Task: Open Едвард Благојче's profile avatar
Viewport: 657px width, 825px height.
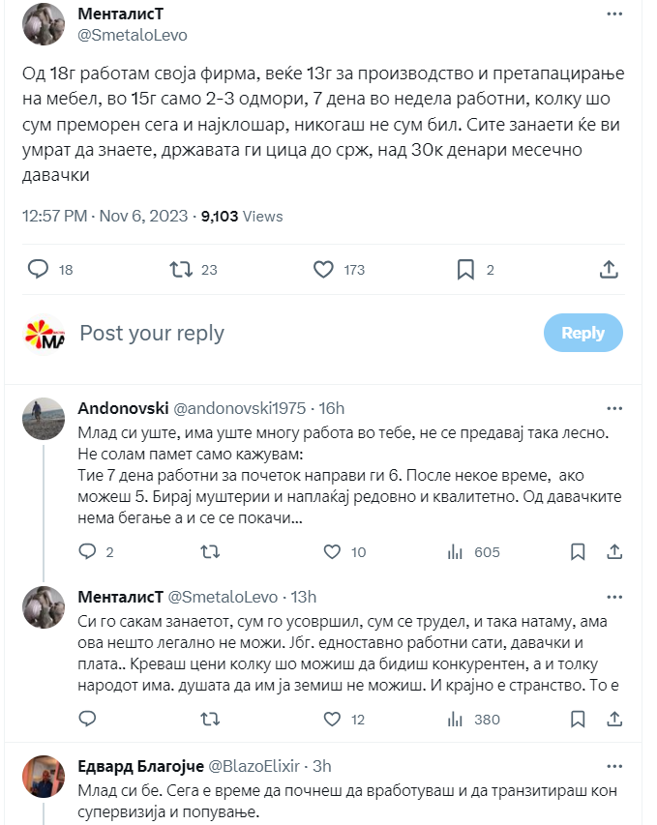Action: (x=44, y=777)
